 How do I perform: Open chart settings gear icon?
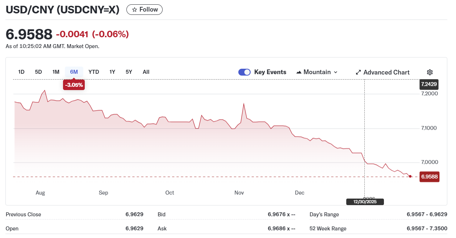(x=430, y=72)
